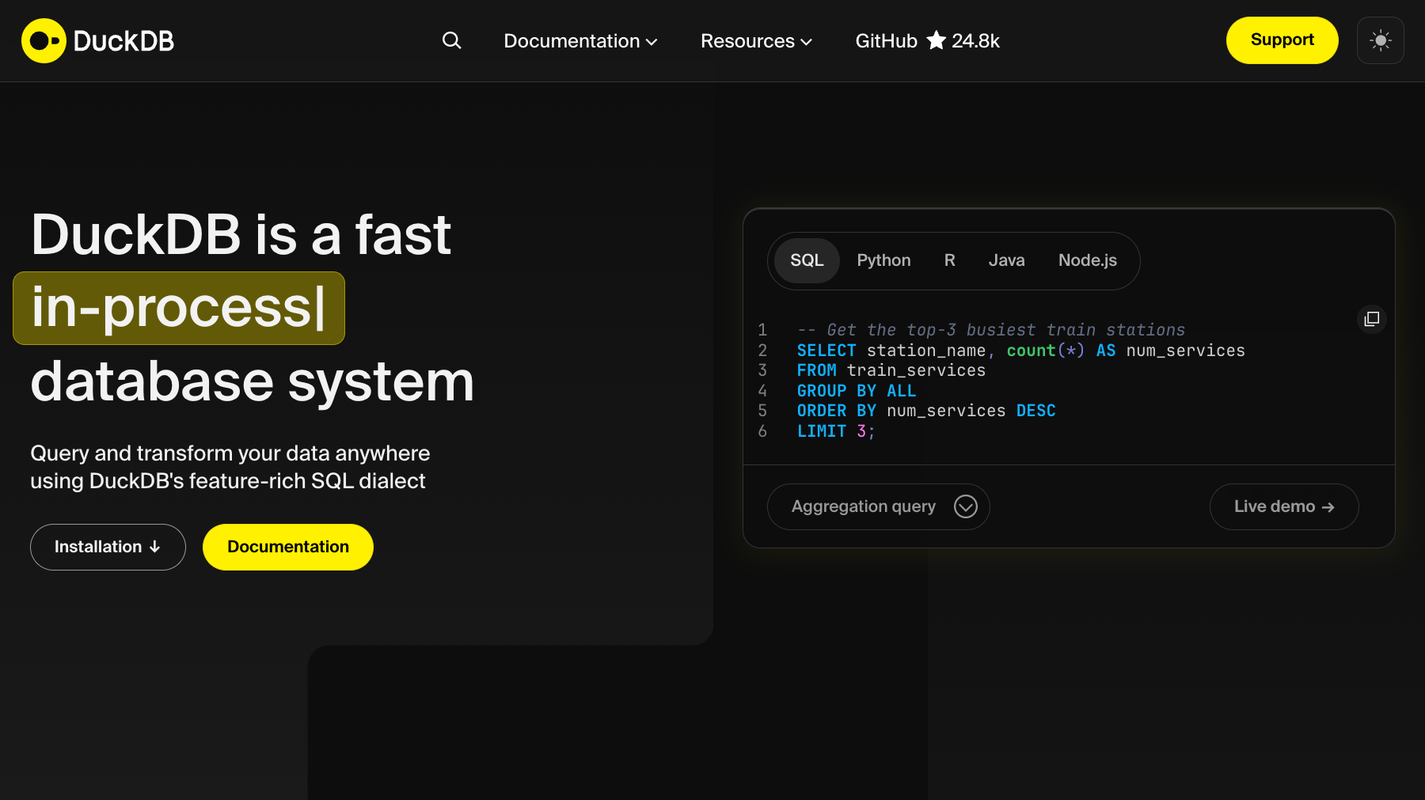
Task: Expand the Documentation nav menu
Action: (580, 41)
